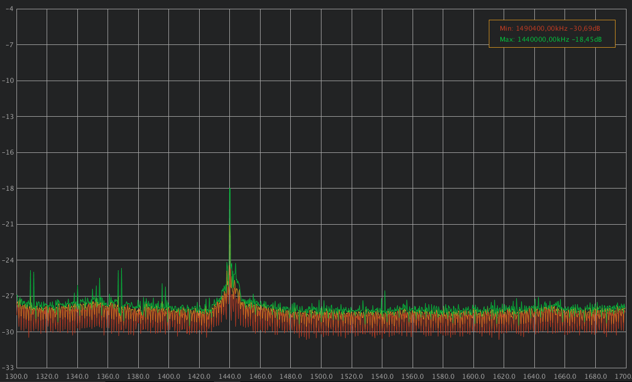Screen dimensions: 632x382
Task: Click the 1480.0 frequency axis label
Action: click(291, 377)
